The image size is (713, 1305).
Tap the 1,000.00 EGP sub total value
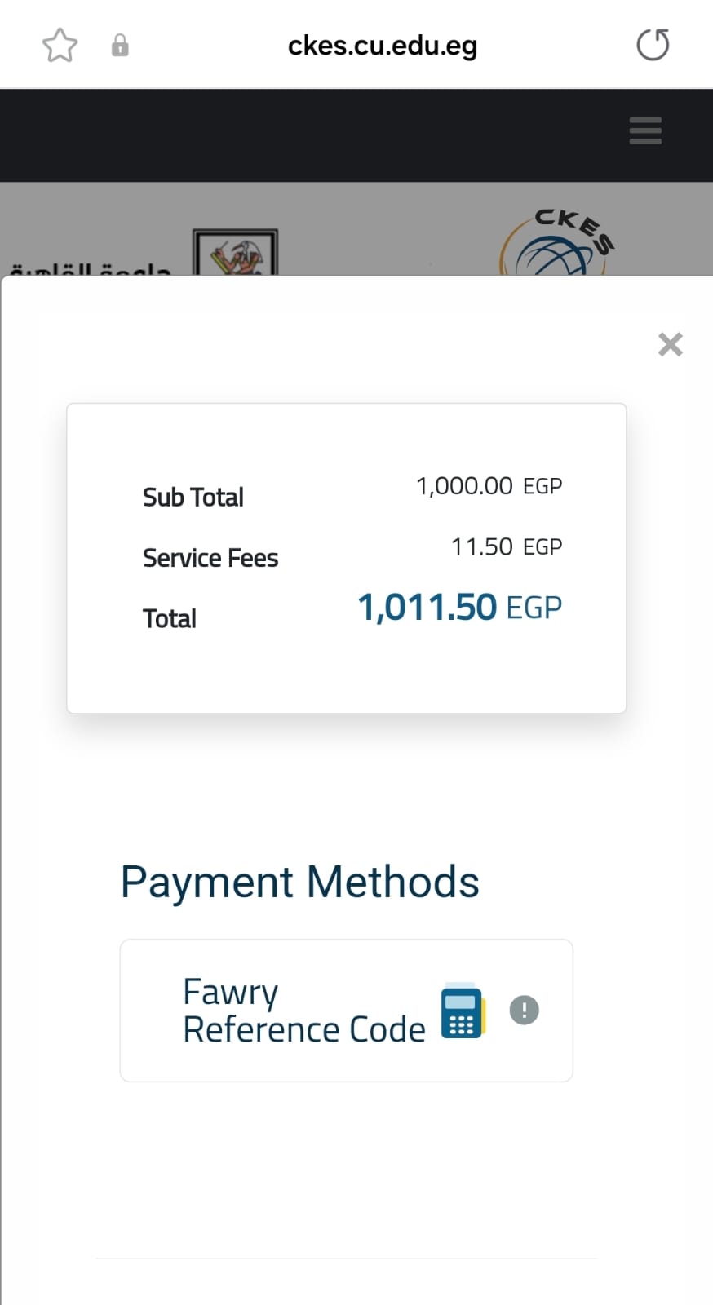click(x=489, y=486)
